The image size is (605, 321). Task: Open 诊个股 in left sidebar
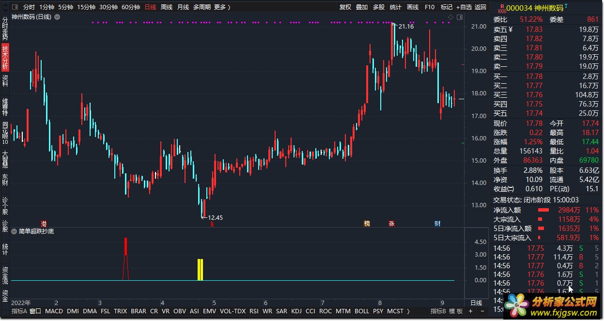click(x=5, y=206)
